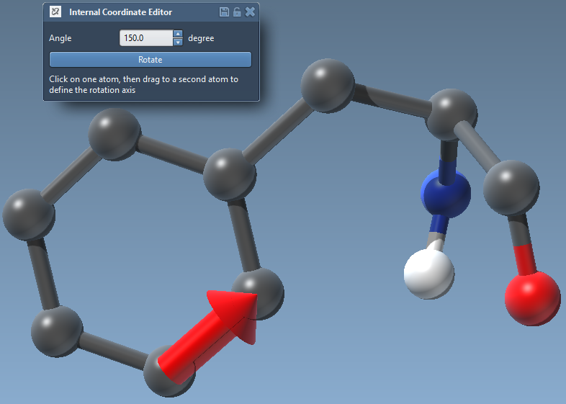Decrease angle with the down spinner arrow
The width and height of the screenshot is (566, 404).
coord(178,42)
